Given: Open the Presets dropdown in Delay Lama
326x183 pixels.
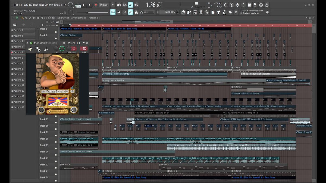Looking at the screenshot, I should coord(72,43).
